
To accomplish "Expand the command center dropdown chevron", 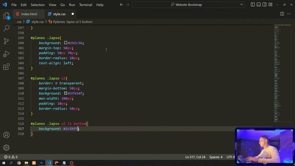I will point(242,5).
